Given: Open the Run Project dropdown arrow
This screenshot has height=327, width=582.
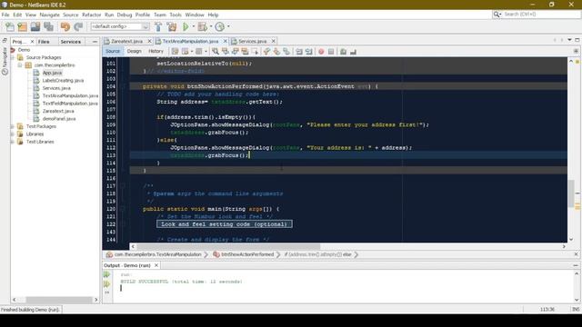Looking at the screenshot, I should [x=194, y=26].
